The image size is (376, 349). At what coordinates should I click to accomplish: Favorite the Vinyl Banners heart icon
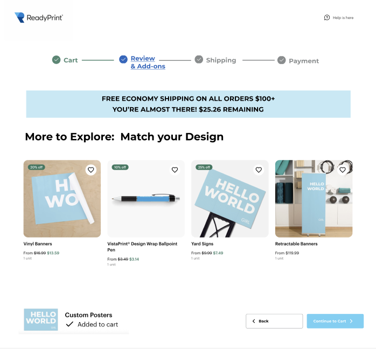91,170
